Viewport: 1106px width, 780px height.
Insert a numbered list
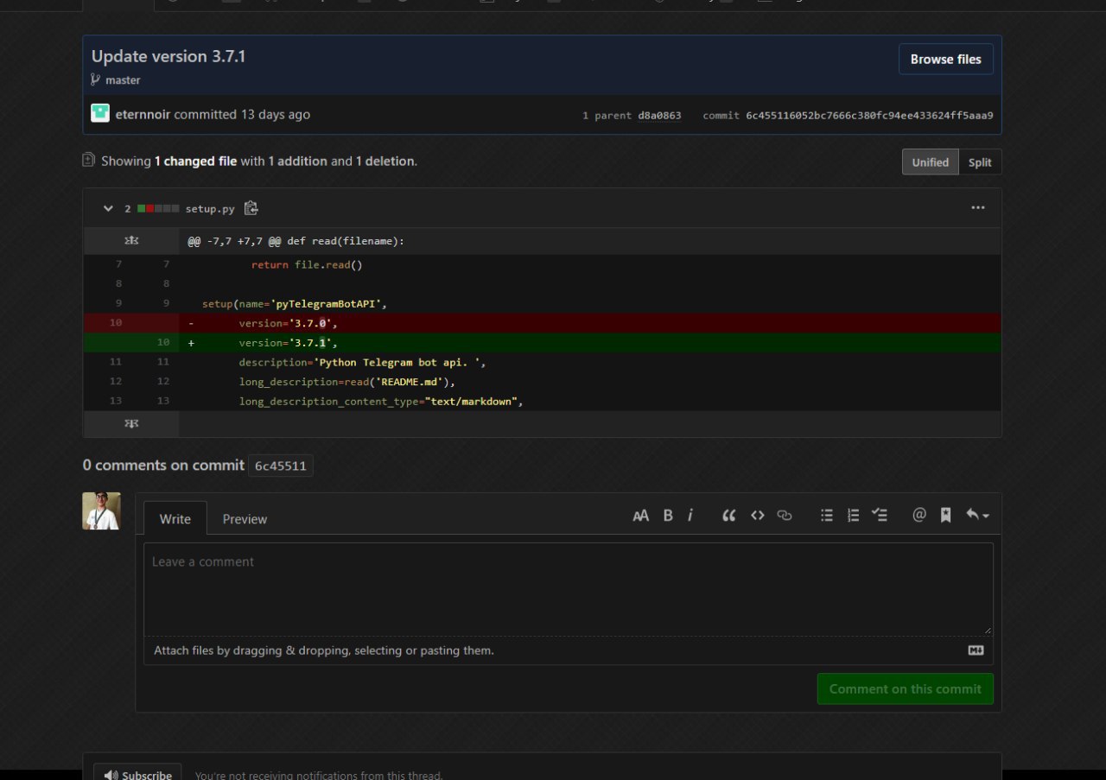click(853, 516)
